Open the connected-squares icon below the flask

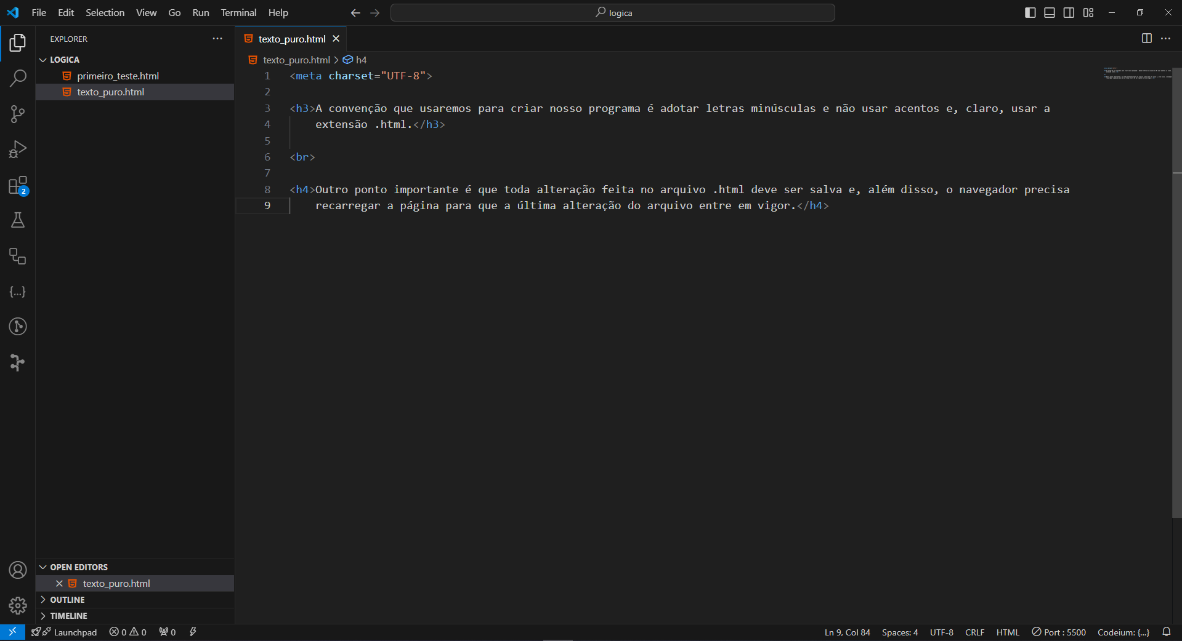point(18,256)
